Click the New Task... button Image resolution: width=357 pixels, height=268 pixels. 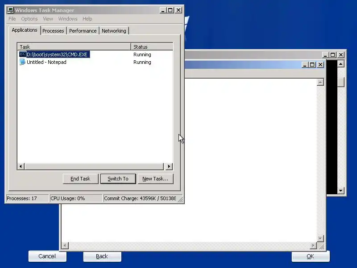155,179
